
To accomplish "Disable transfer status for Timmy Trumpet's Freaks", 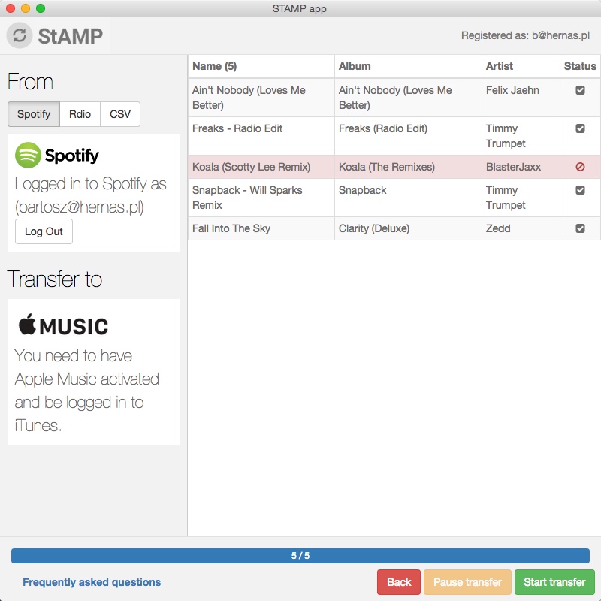I will pos(580,128).
